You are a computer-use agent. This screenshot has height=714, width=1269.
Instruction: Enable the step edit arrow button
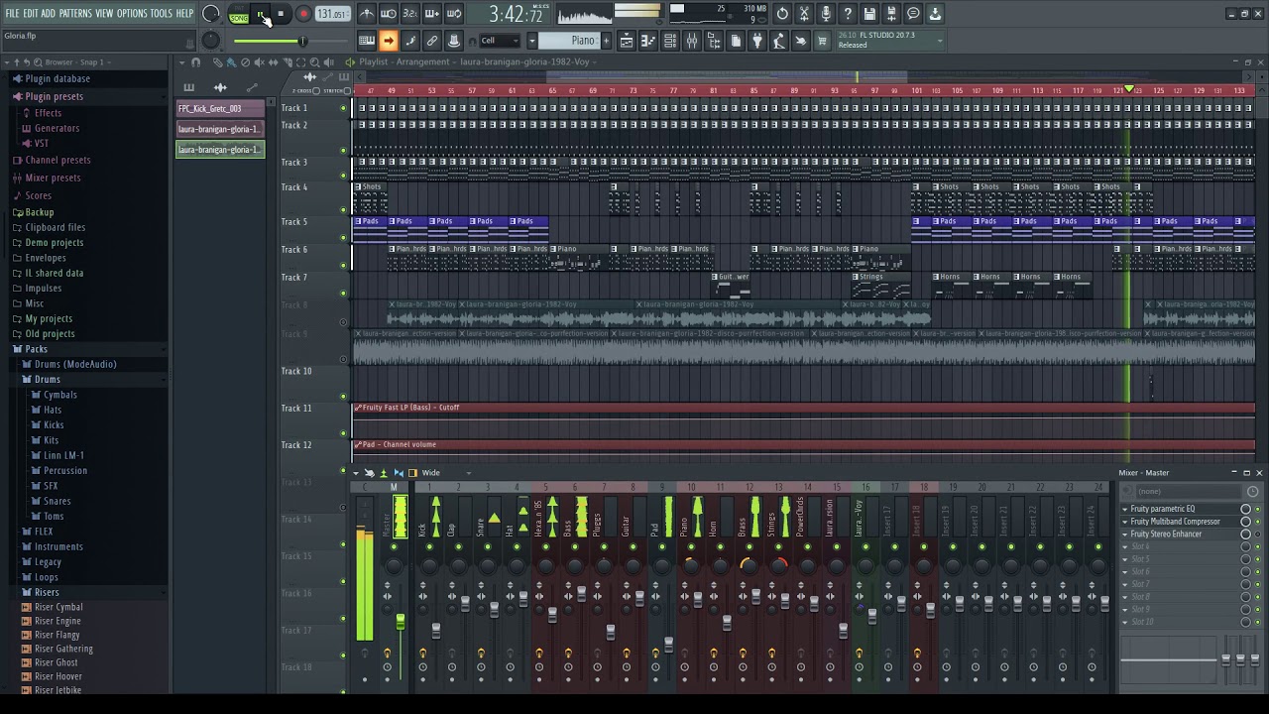[389, 41]
